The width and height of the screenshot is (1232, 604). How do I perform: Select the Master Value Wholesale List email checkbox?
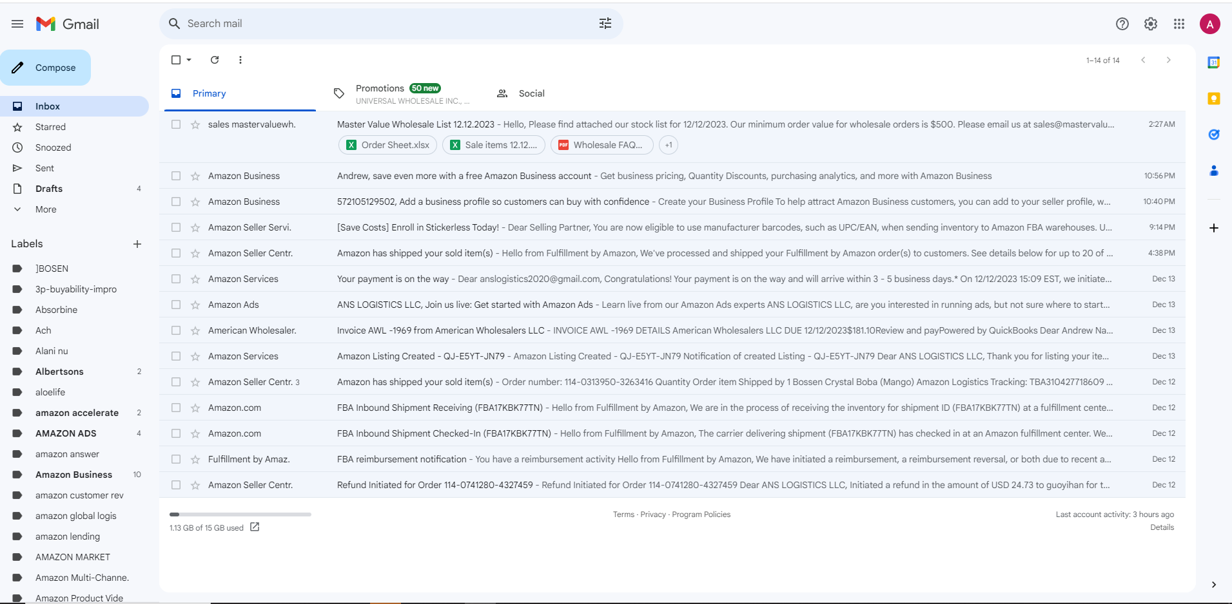click(176, 124)
